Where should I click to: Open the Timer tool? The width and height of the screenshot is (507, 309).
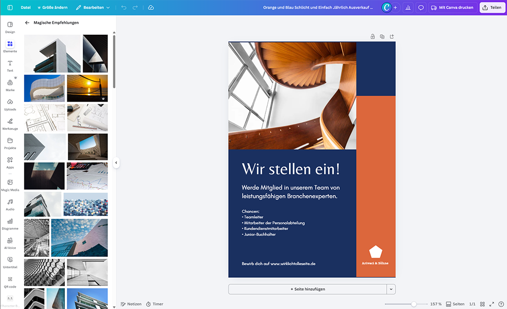pyautogui.click(x=154, y=304)
